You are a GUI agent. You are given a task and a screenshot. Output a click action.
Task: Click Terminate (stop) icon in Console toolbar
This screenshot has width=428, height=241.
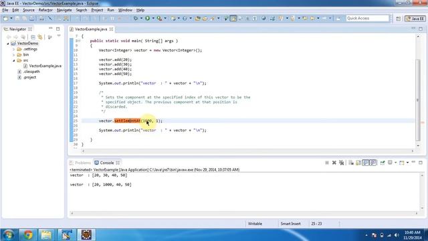point(327,163)
